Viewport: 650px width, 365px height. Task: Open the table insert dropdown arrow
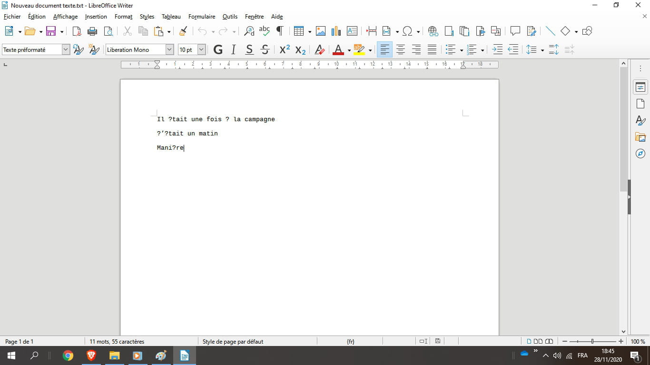click(x=309, y=32)
